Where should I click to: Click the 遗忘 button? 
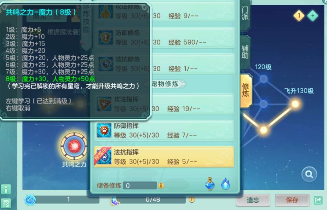tap(253, 200)
